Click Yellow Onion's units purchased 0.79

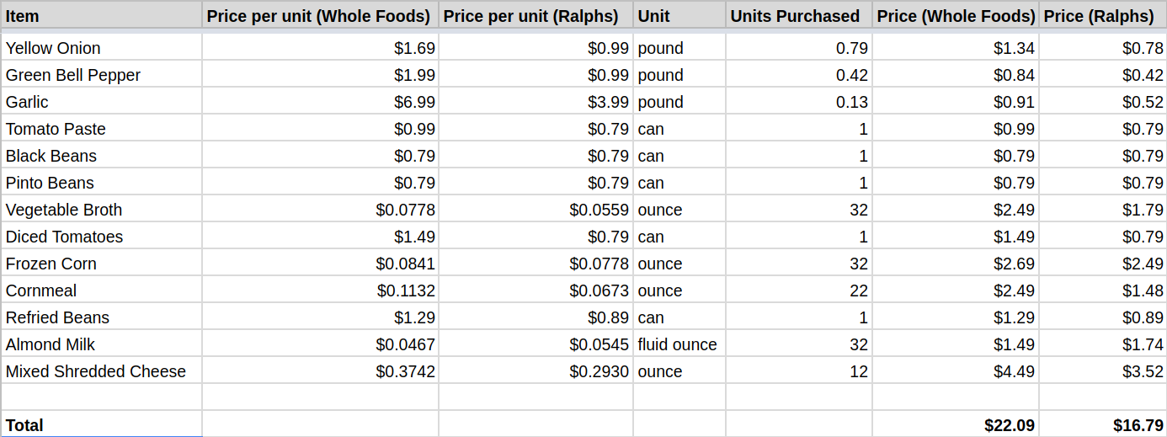pos(798,48)
